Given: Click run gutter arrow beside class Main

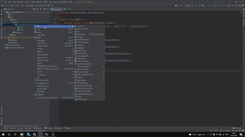Looking at the screenshot, I should [x=55, y=19].
